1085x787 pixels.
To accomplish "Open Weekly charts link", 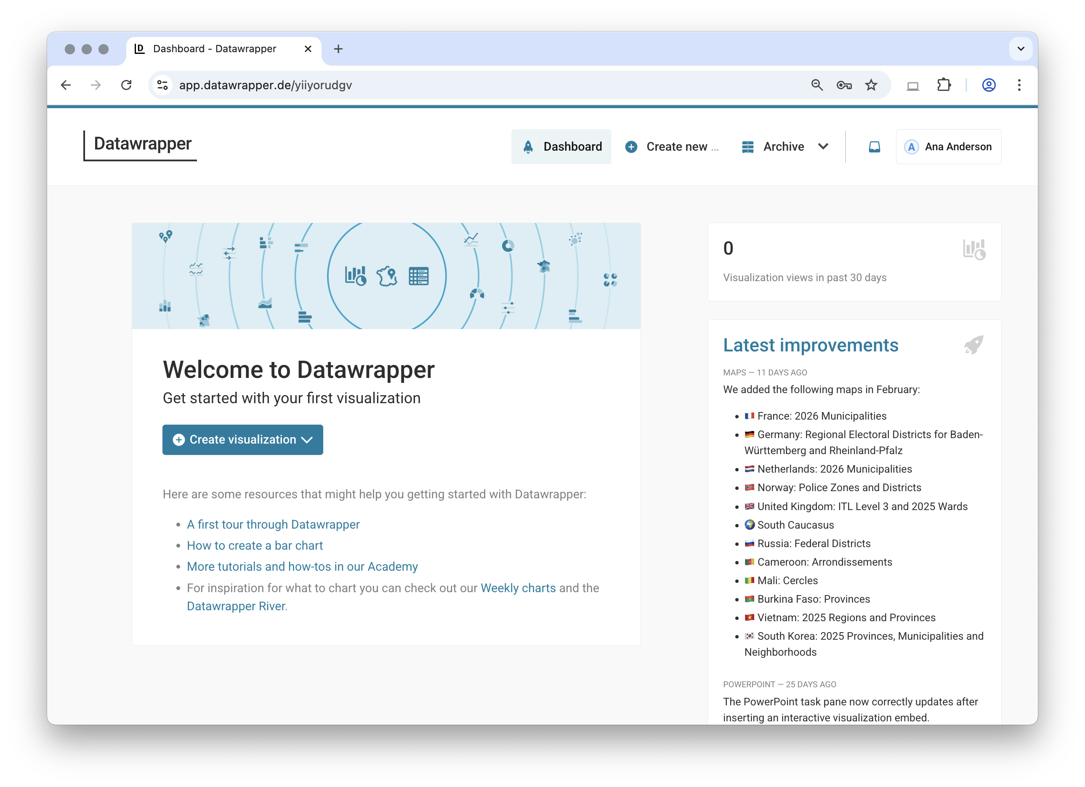I will click(x=518, y=588).
